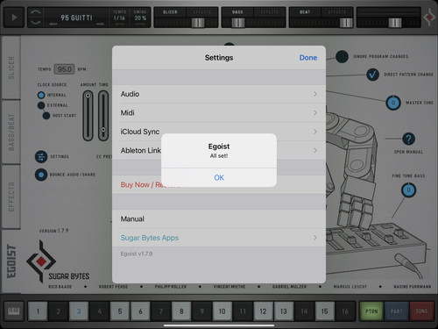
Task: Confirm the Egoist alert with OK
Action: tap(219, 177)
